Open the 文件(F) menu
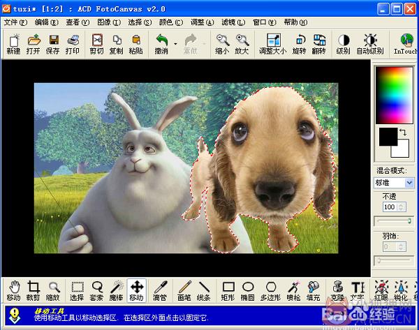Viewport: 419px width, 330px height. [x=16, y=22]
